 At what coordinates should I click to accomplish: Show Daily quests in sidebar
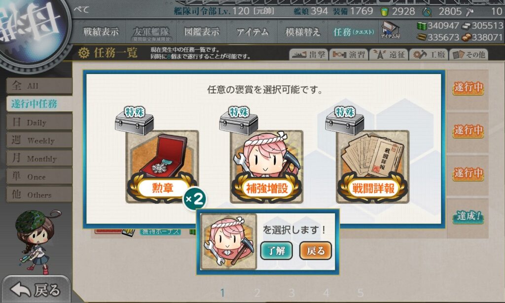39,122
